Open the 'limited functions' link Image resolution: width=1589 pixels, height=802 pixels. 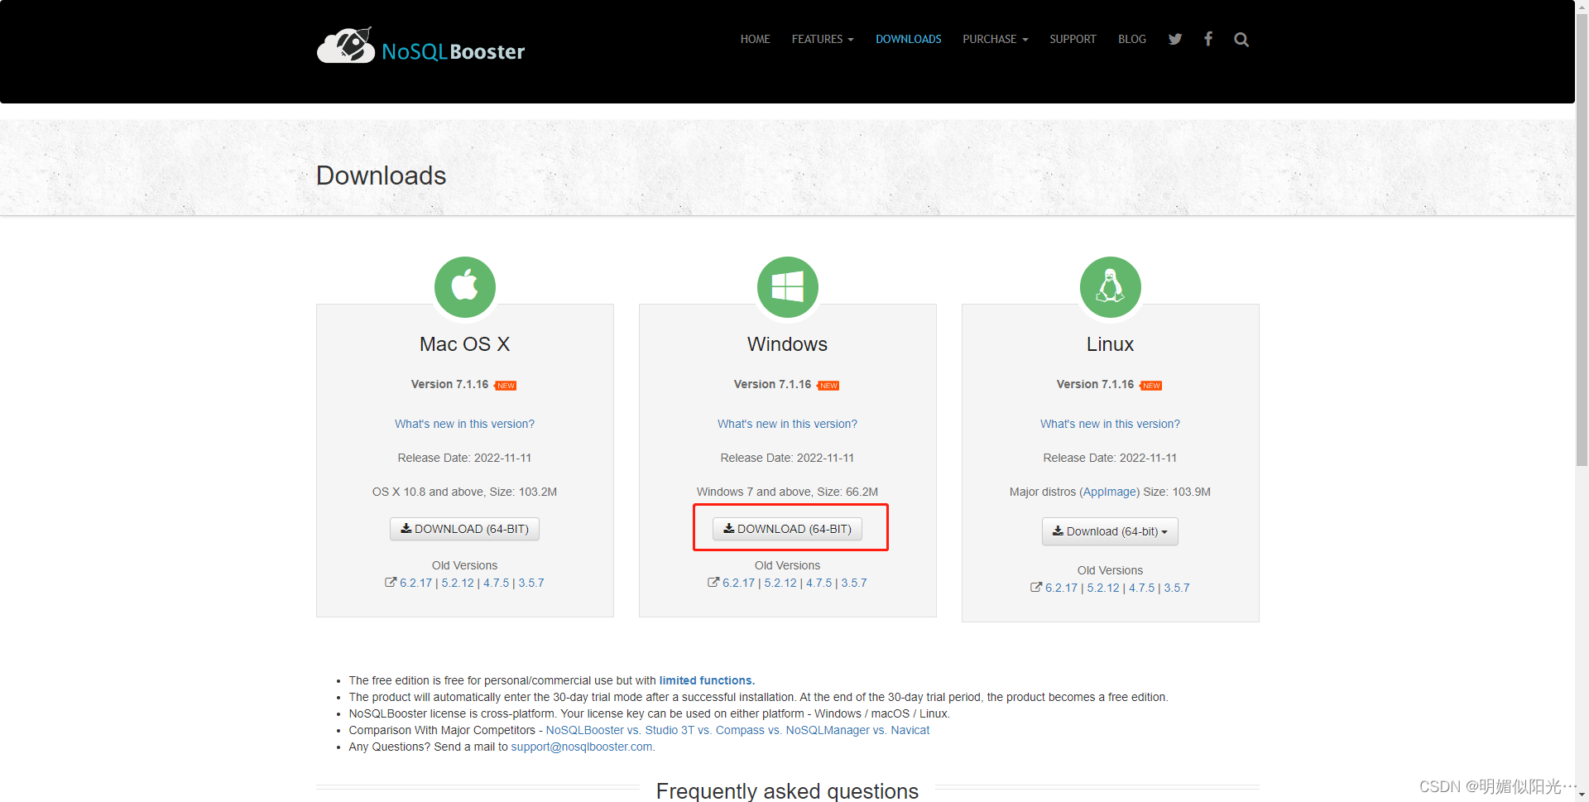(x=707, y=680)
